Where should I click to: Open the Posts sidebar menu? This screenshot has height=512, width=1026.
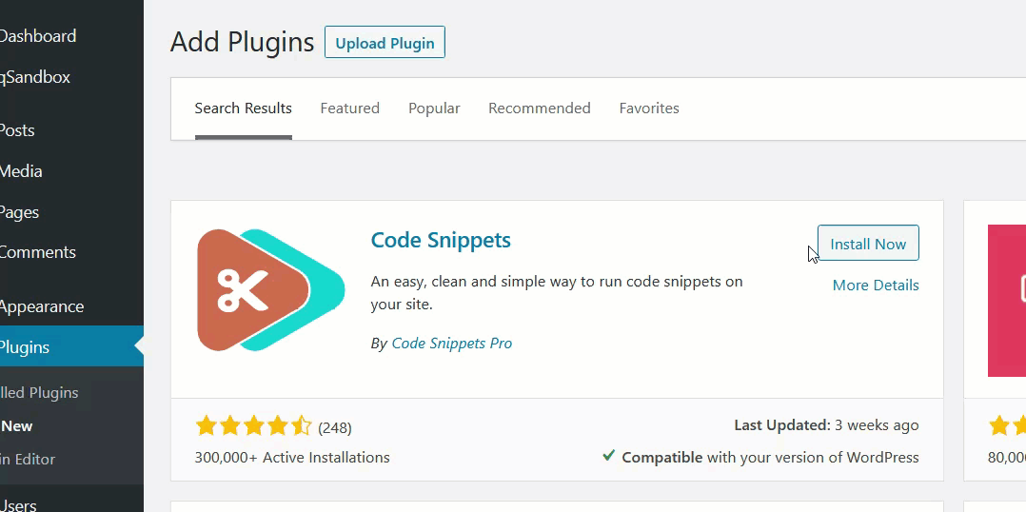pyautogui.click(x=18, y=130)
